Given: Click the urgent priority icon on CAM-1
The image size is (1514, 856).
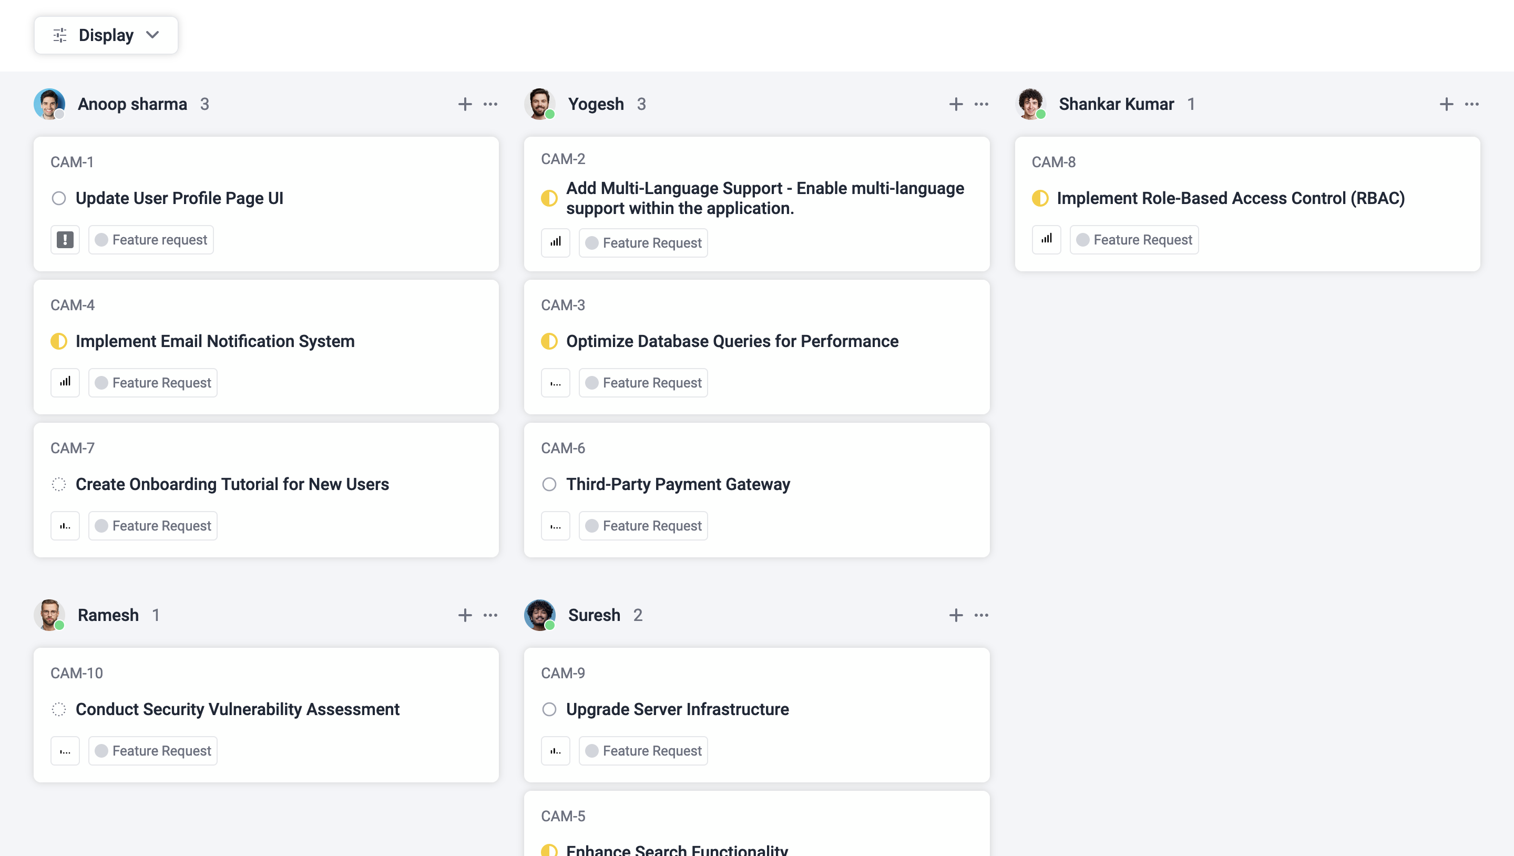Looking at the screenshot, I should click(65, 239).
